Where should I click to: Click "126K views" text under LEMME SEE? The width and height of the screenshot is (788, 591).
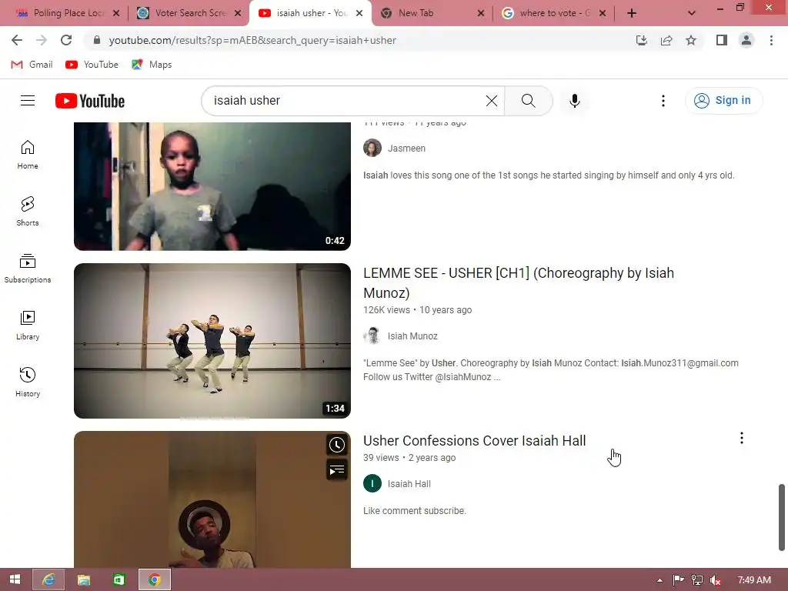point(386,310)
